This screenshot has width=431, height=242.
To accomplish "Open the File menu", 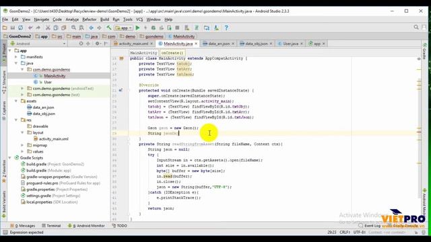I will pos(5,19).
